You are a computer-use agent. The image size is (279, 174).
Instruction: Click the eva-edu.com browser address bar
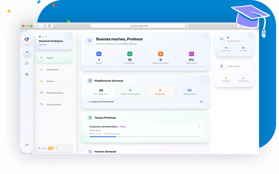(139, 26)
